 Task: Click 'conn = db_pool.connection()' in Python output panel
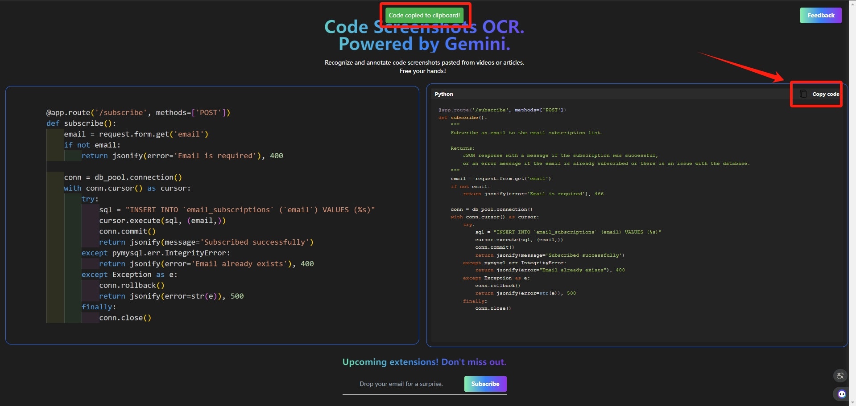pos(492,209)
